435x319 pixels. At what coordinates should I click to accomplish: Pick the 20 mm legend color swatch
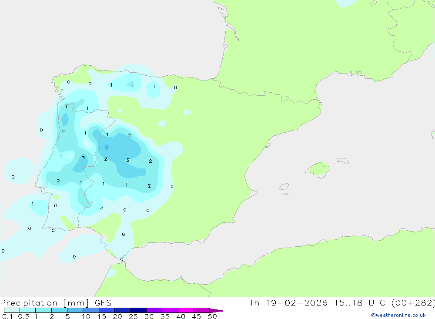pos(123,310)
